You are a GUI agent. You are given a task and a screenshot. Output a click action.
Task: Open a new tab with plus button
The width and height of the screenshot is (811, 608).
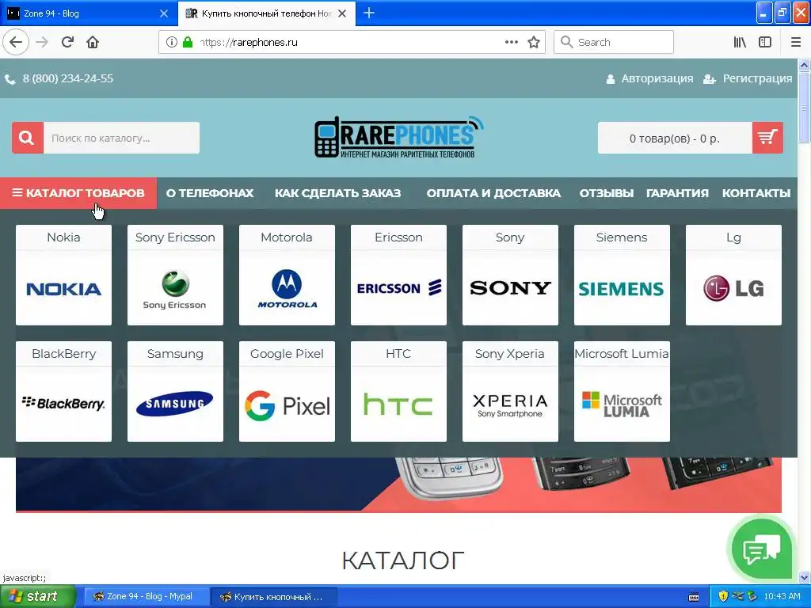[369, 13]
